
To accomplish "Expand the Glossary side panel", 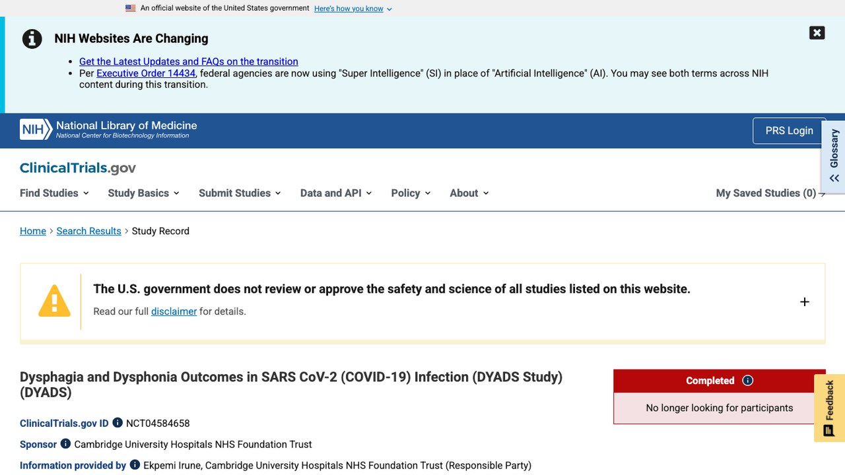I will 834,156.
